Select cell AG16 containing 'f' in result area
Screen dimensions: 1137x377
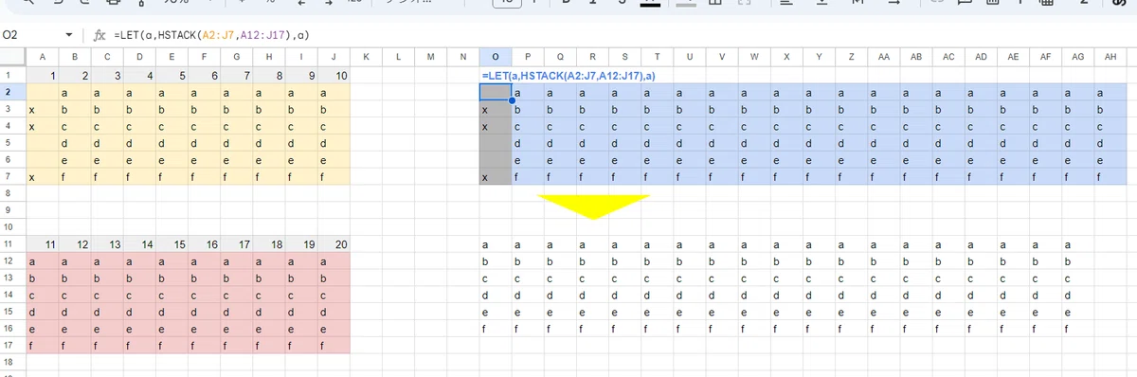pos(1078,329)
